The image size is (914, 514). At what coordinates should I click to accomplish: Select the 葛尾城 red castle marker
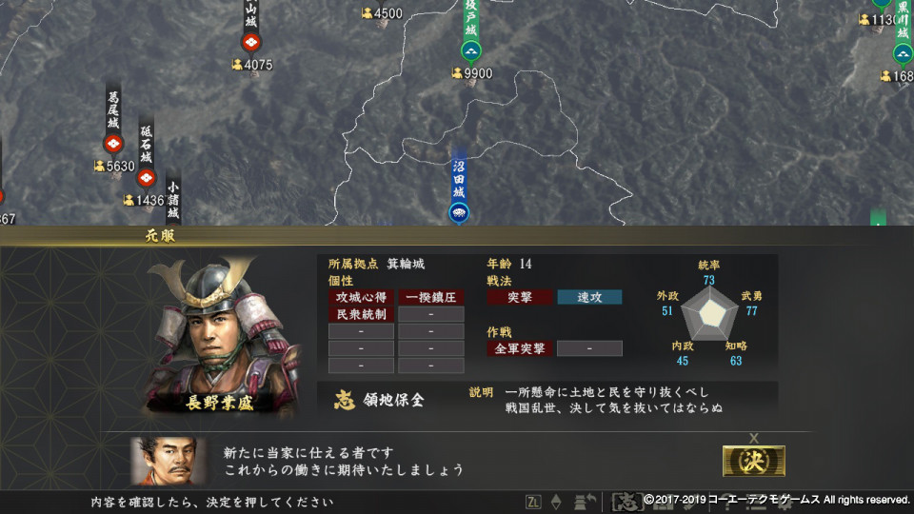(113, 143)
